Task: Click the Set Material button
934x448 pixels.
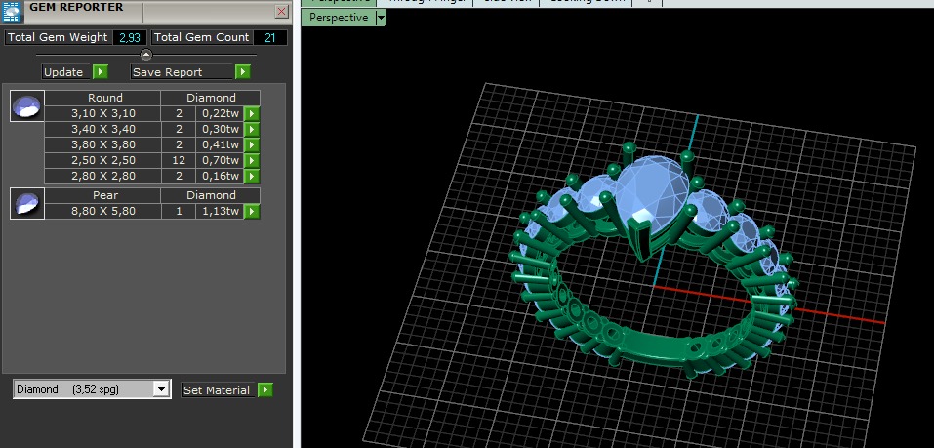Action: click(x=217, y=390)
